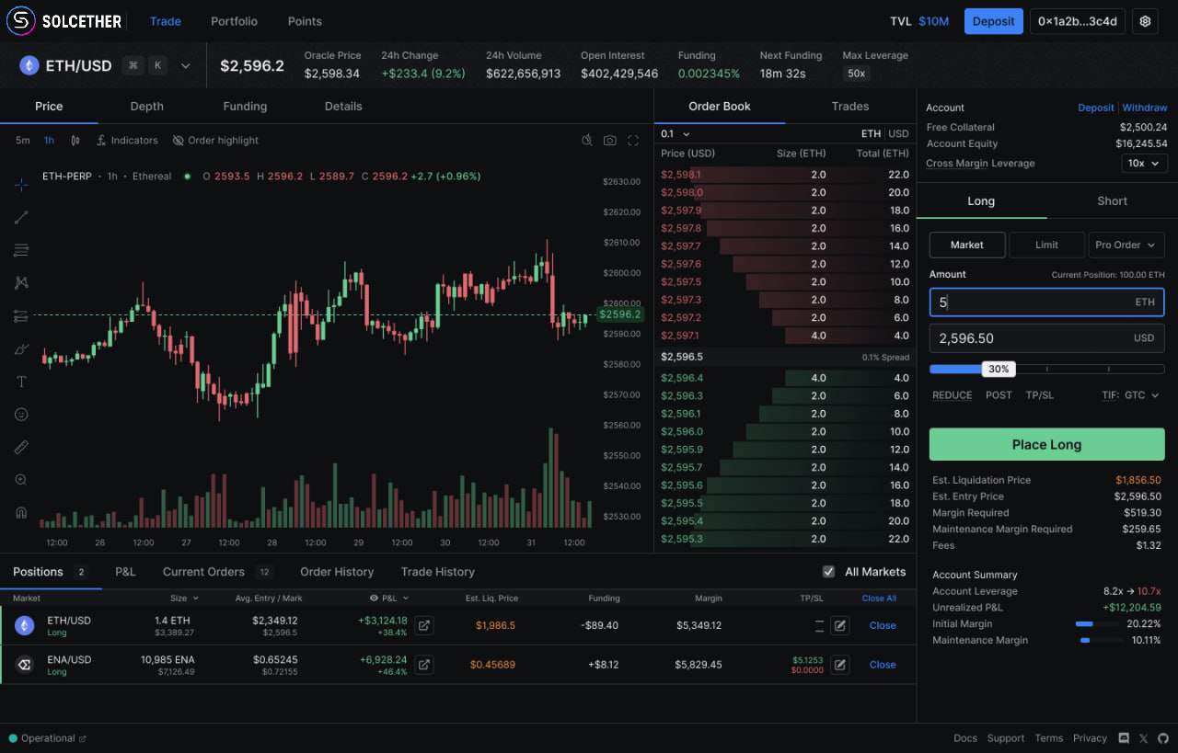Screen dimensions: 1178x753
Task: Click Close All positions link
Action: point(879,598)
